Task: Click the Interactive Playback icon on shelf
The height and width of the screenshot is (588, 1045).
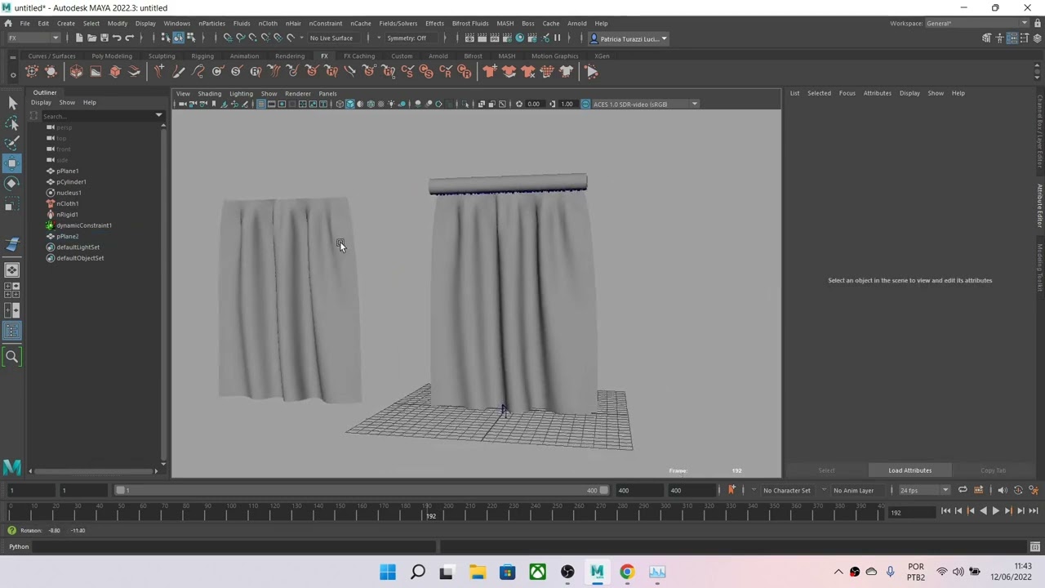Action: 592,72
